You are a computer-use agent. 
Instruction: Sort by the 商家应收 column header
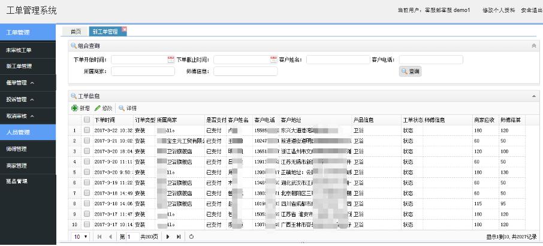tap(485, 120)
